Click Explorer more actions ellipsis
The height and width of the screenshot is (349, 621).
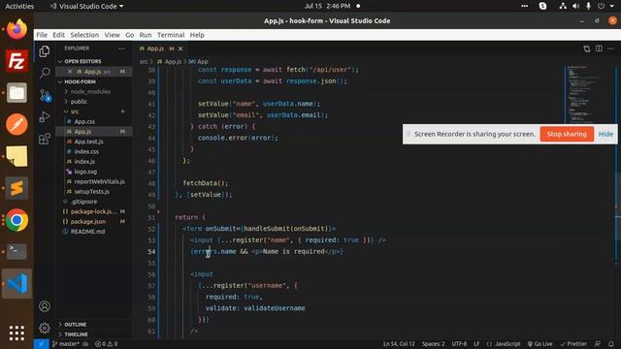pos(121,48)
